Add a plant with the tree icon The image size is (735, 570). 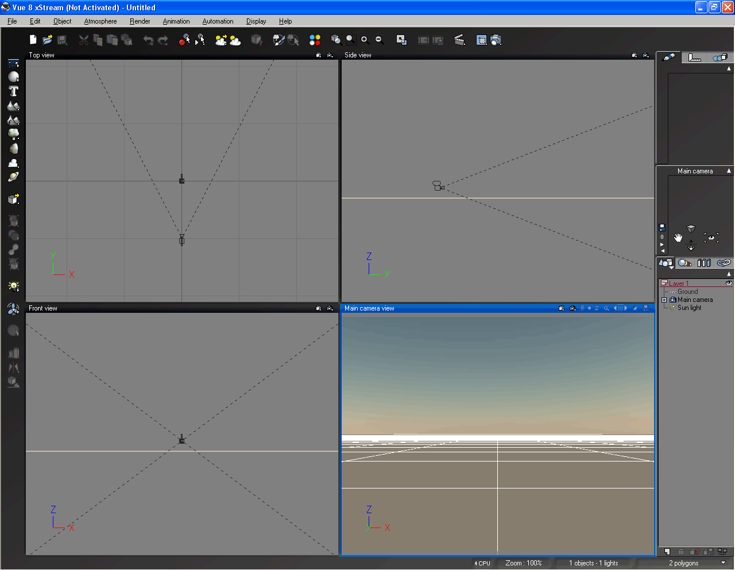(x=13, y=134)
